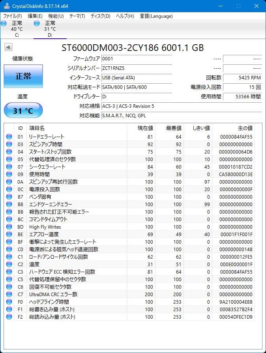Image resolution: width=266 pixels, height=353 pixels.
Task: Open the ファイル(F) menu
Action: pos(12,16)
